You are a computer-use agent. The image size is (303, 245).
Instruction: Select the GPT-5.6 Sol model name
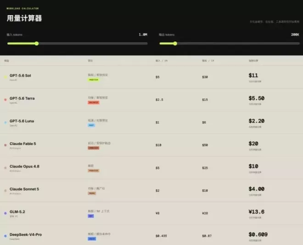20,76
